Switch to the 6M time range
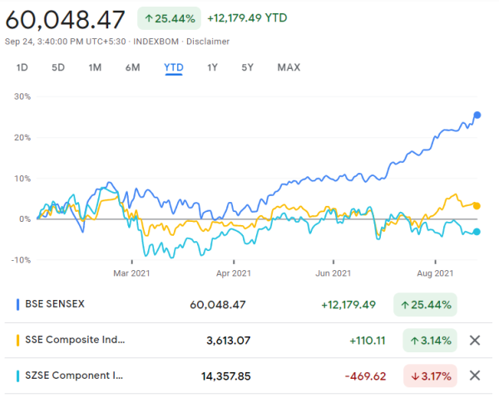 coord(132,67)
